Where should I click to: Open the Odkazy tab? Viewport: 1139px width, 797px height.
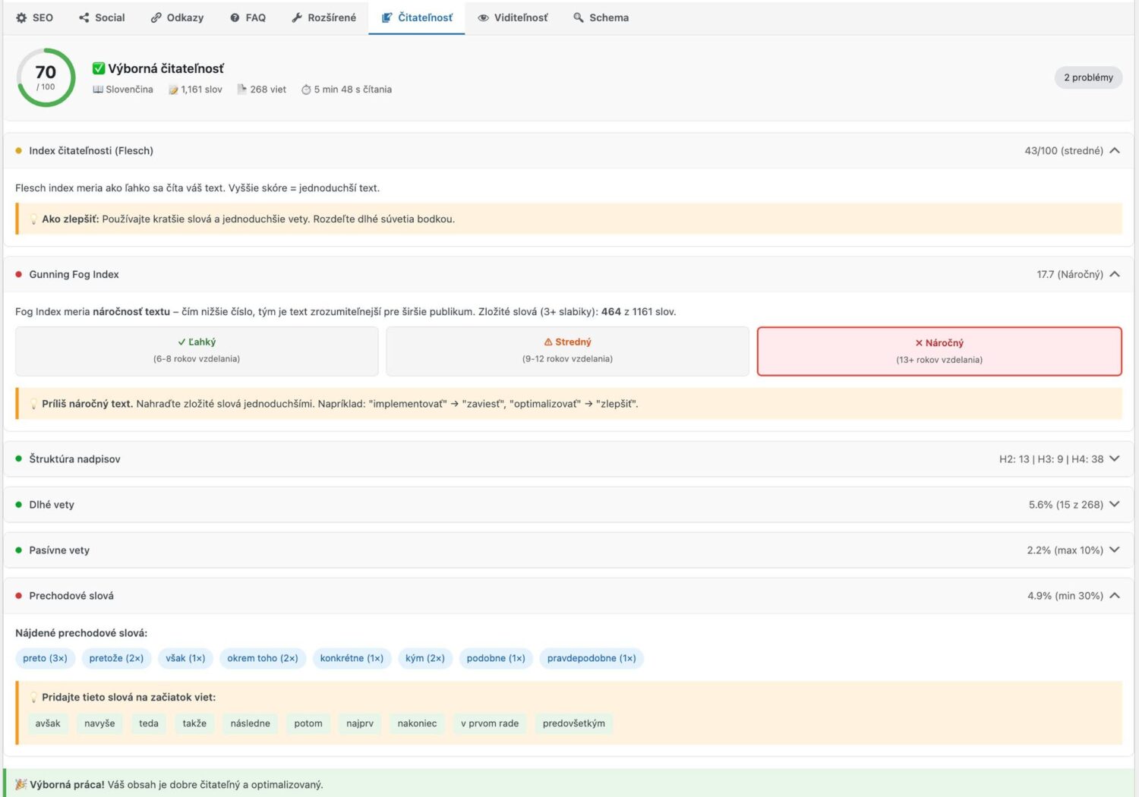(x=177, y=17)
